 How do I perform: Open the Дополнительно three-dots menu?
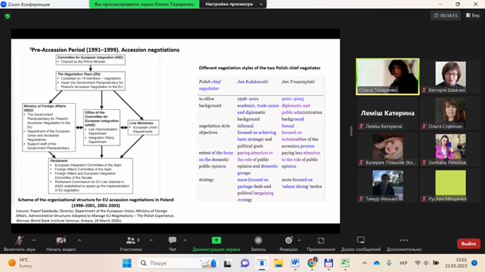coord(404,240)
